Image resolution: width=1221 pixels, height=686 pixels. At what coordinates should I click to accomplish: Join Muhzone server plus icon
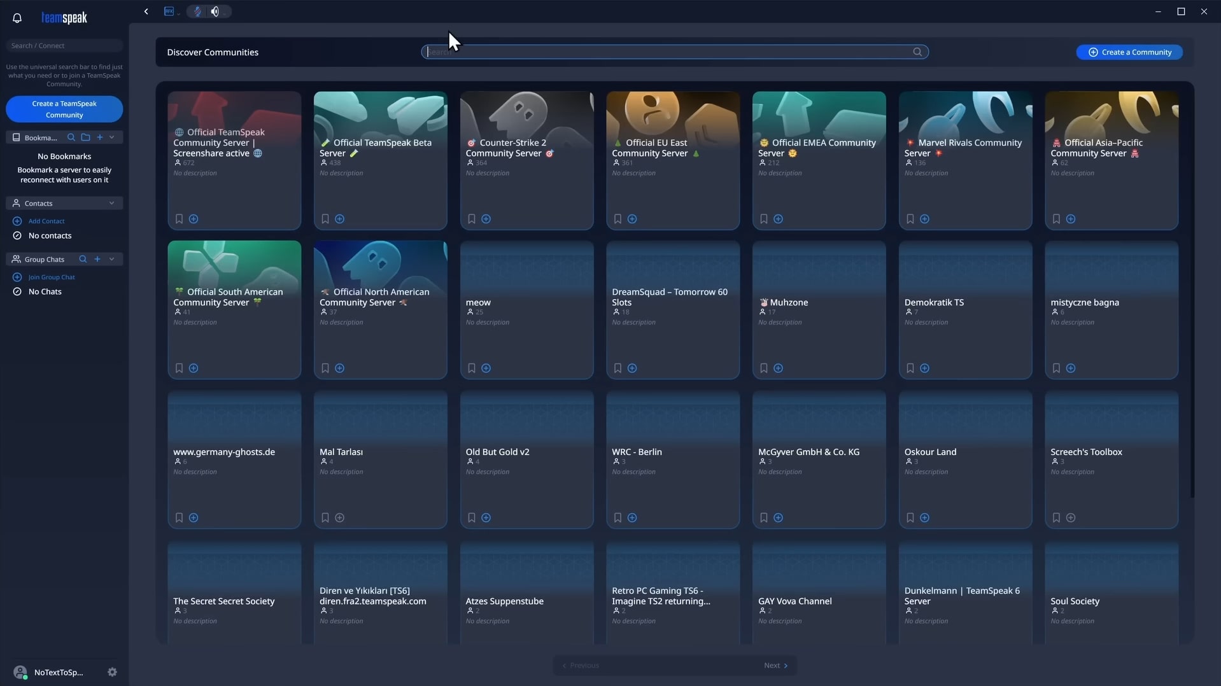pos(779,368)
